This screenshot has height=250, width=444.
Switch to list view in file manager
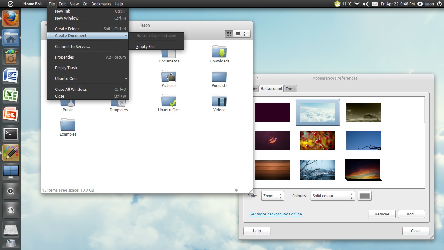238,34
